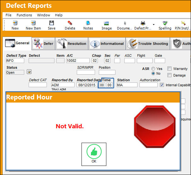The width and height of the screenshot is (191, 175).
Task: Click OK in the Reported Hour dialog
Action: [x=94, y=154]
